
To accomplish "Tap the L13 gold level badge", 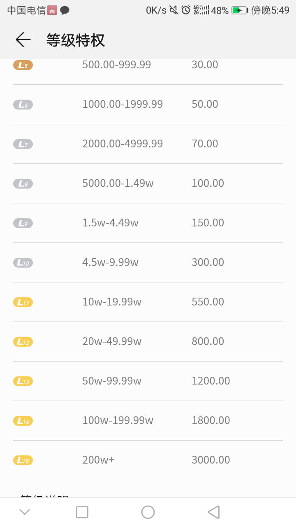I will point(23,381).
